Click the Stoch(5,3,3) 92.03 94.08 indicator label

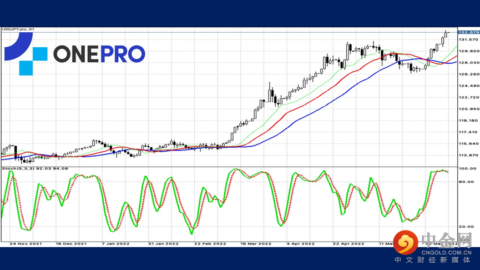35,168
